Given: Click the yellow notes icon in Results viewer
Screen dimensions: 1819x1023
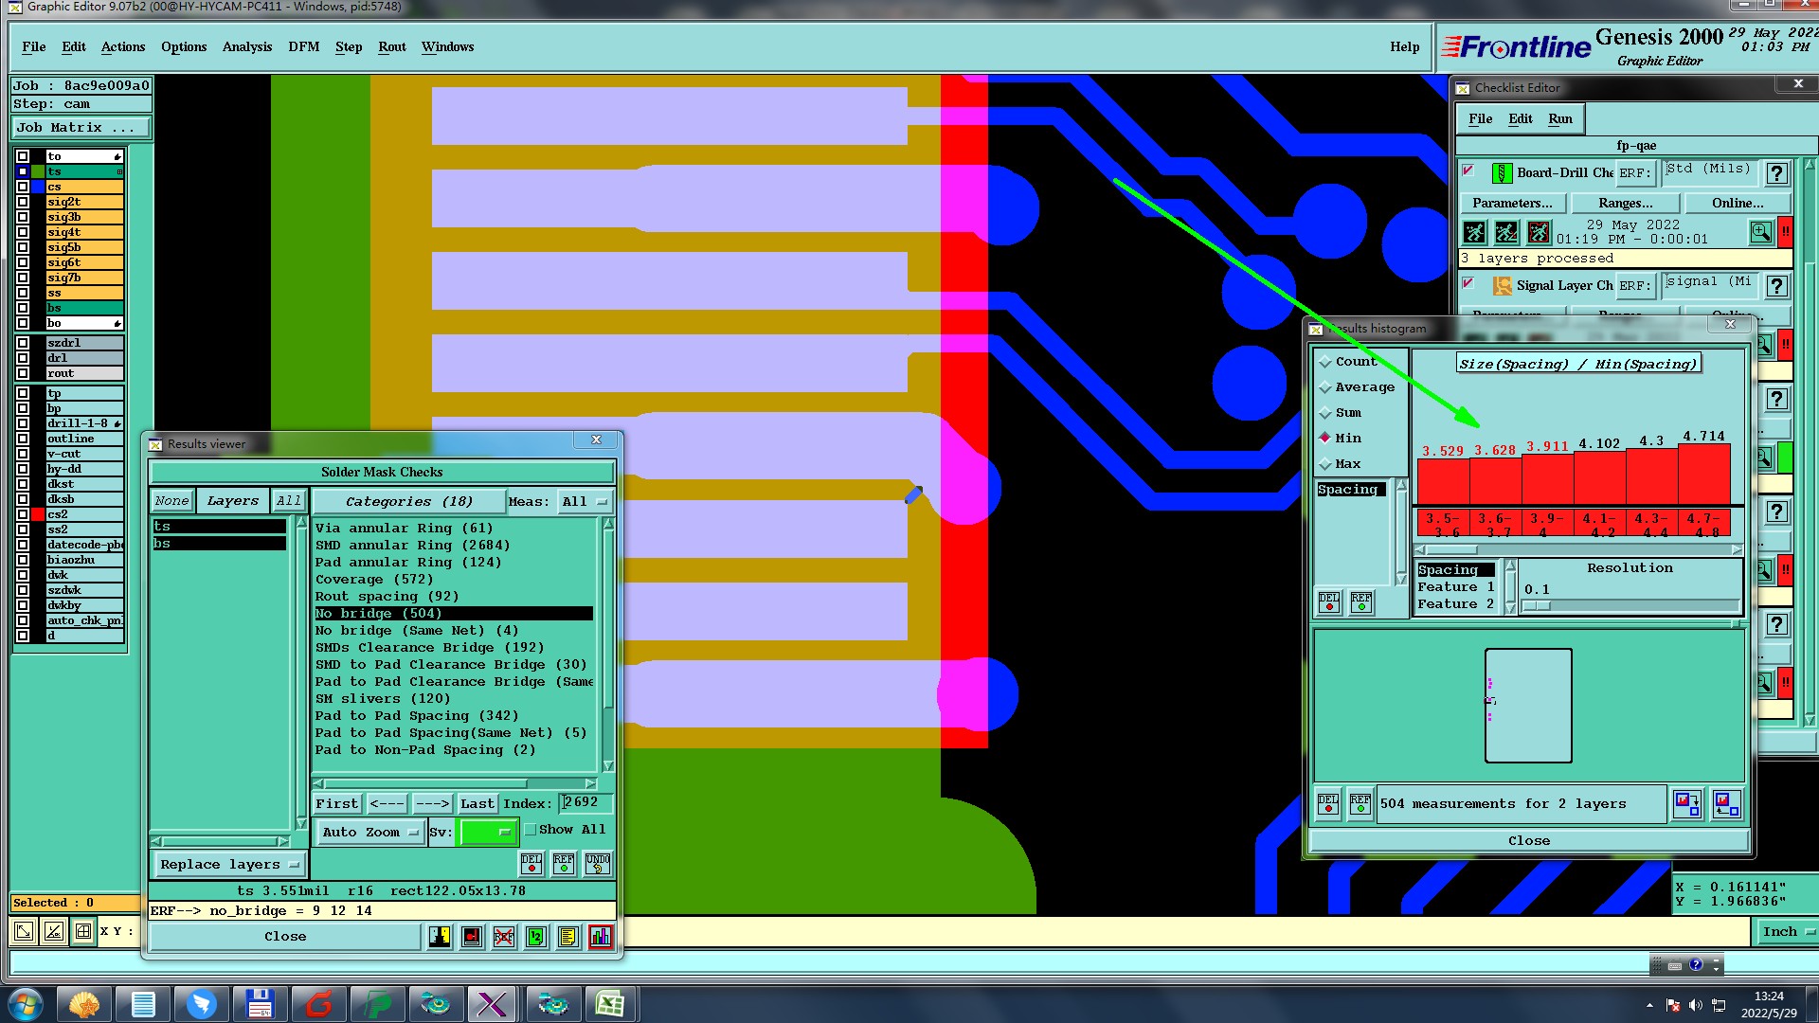Looking at the screenshot, I should click(x=567, y=937).
